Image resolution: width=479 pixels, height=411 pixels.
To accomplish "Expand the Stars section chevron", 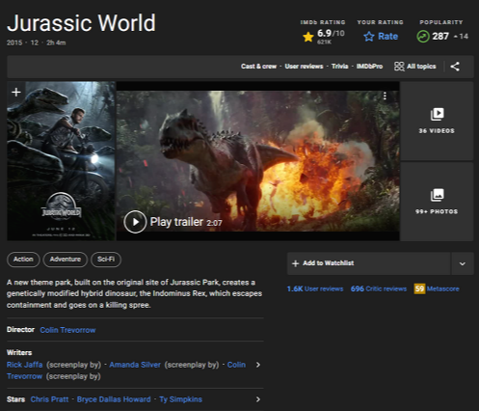I will (258, 399).
